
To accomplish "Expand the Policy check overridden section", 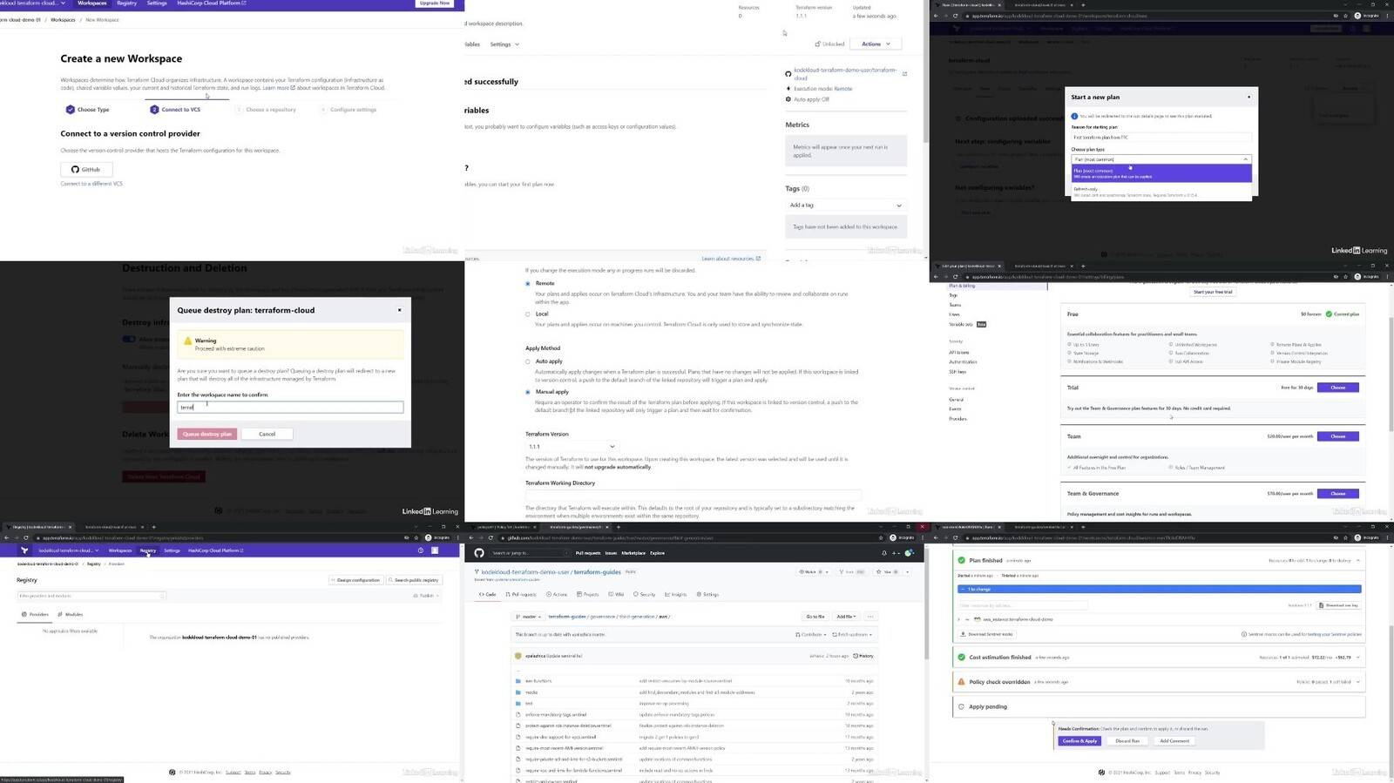I will pos(1357,682).
